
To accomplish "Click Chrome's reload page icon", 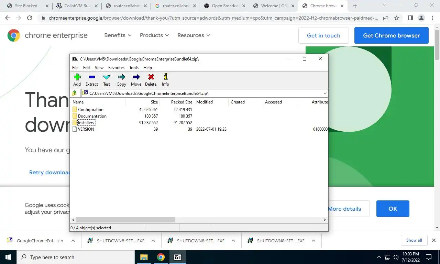I will point(30,18).
